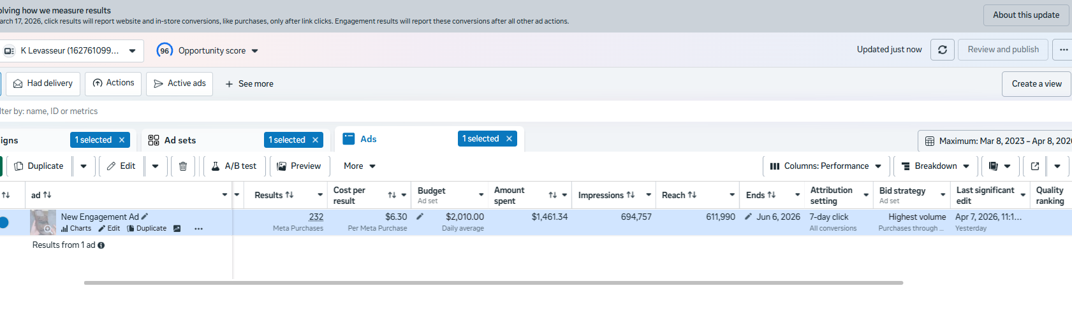
Task: Click the info icon next to Results from 1 ad
Action: point(101,245)
